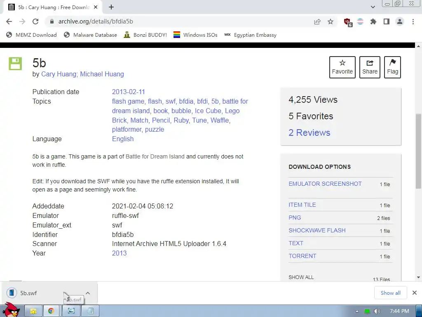Click the green battery tray icon
The width and height of the screenshot is (422, 317).
[367, 311]
